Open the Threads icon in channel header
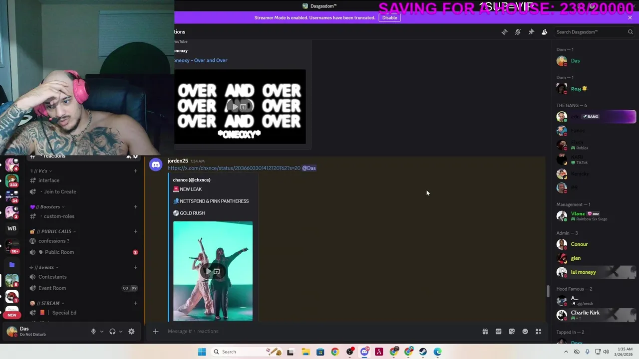639x359 pixels. (504, 32)
